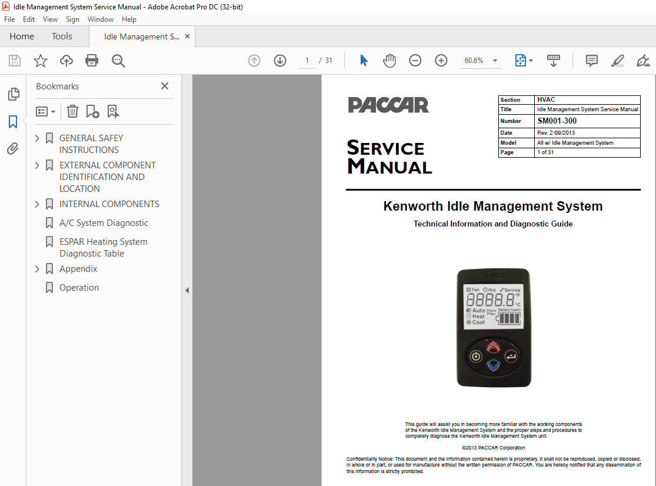Open the read mode toolbar icon
656x486 pixels.
point(554,61)
